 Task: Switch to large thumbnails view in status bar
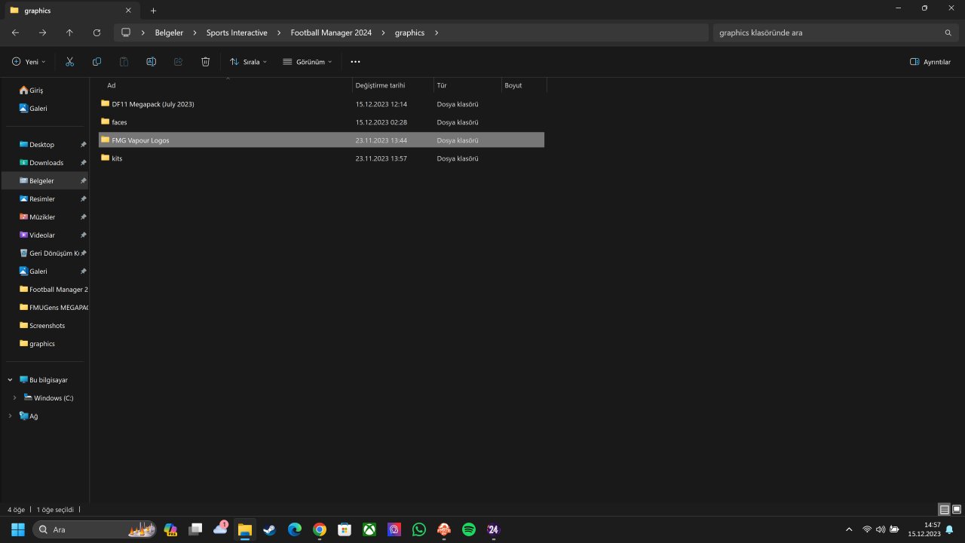(x=957, y=510)
